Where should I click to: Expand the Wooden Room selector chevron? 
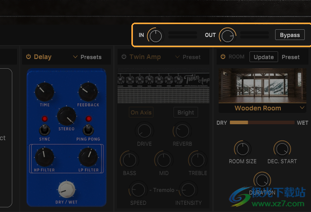[302, 108]
